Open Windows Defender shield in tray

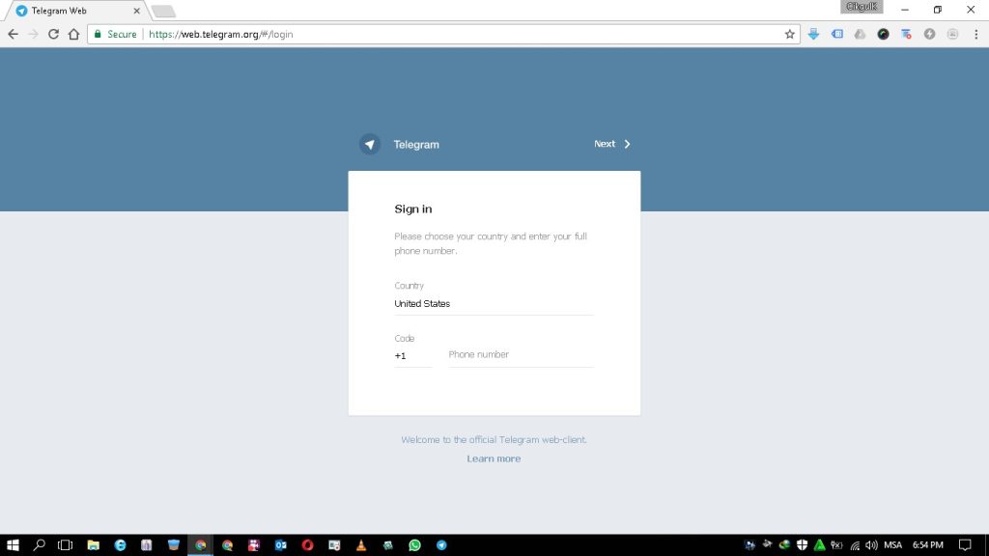click(803, 545)
